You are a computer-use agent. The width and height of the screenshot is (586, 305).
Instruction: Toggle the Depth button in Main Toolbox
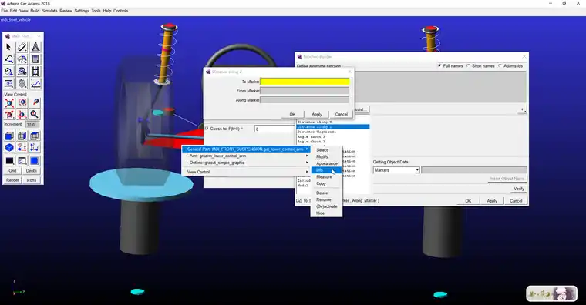point(32,171)
